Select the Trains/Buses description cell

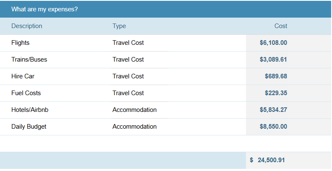tap(55, 60)
